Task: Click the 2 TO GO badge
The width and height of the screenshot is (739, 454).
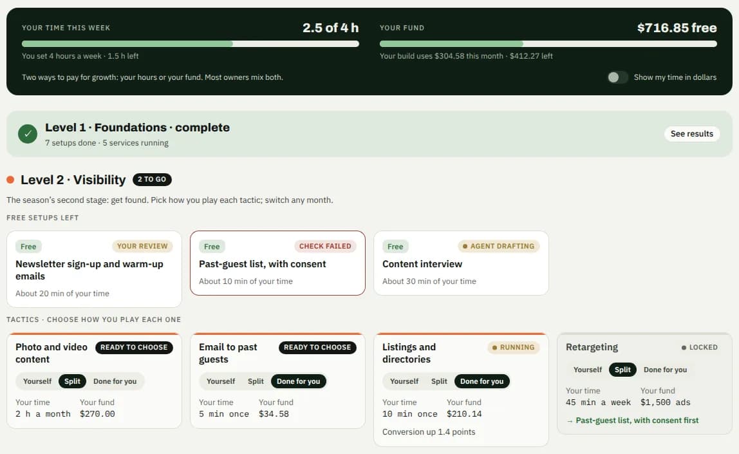Action: click(x=152, y=179)
